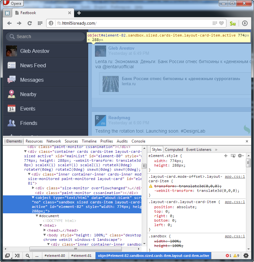Image resolution: width=254 pixels, height=262 pixels.
Task: Open app.css:1 link for .sandbox rule
Action: (235, 236)
